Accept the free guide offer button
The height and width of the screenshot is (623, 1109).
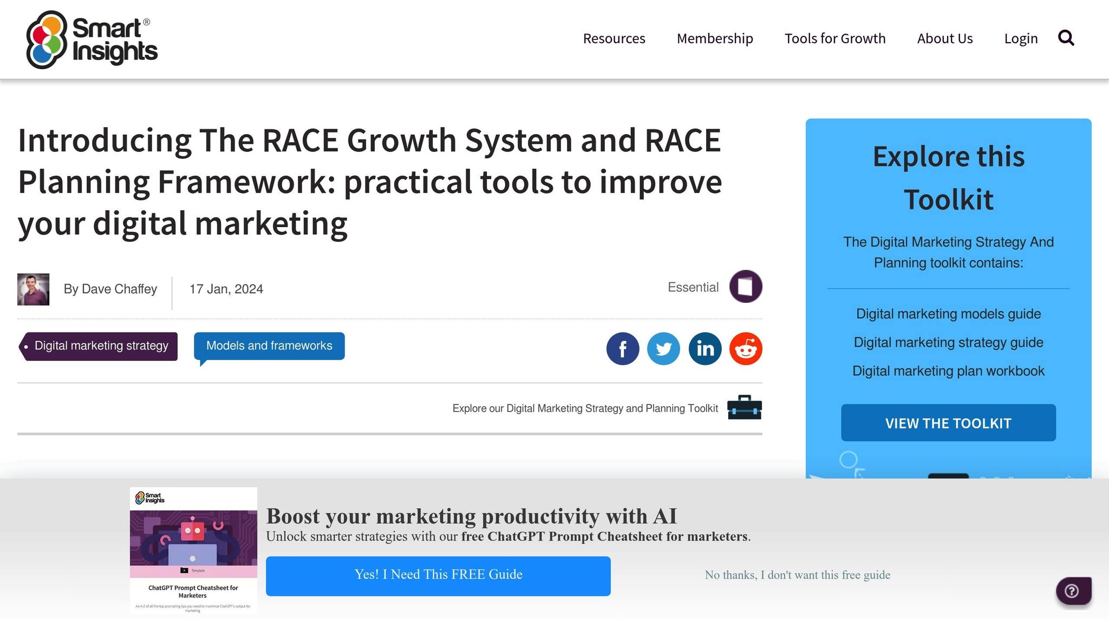point(438,576)
